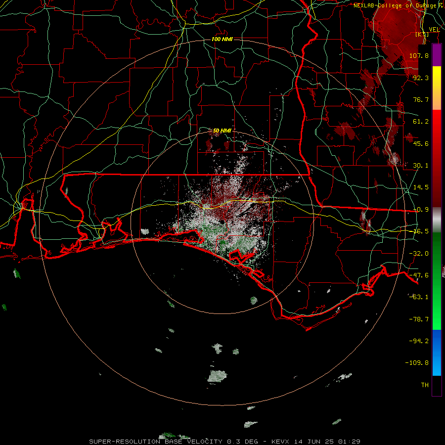This screenshot has width=445, height=445.
Task: Click the 50 NMI range ring label
Action: point(222,131)
